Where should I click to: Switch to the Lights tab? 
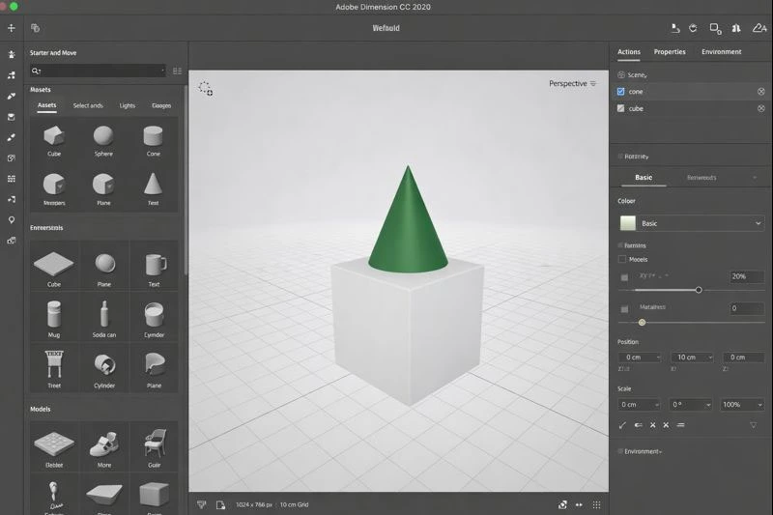click(x=128, y=105)
